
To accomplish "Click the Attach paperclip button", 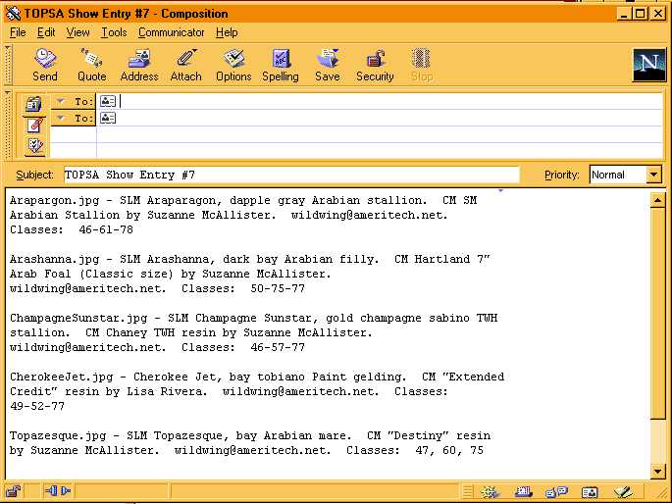I will click(186, 65).
